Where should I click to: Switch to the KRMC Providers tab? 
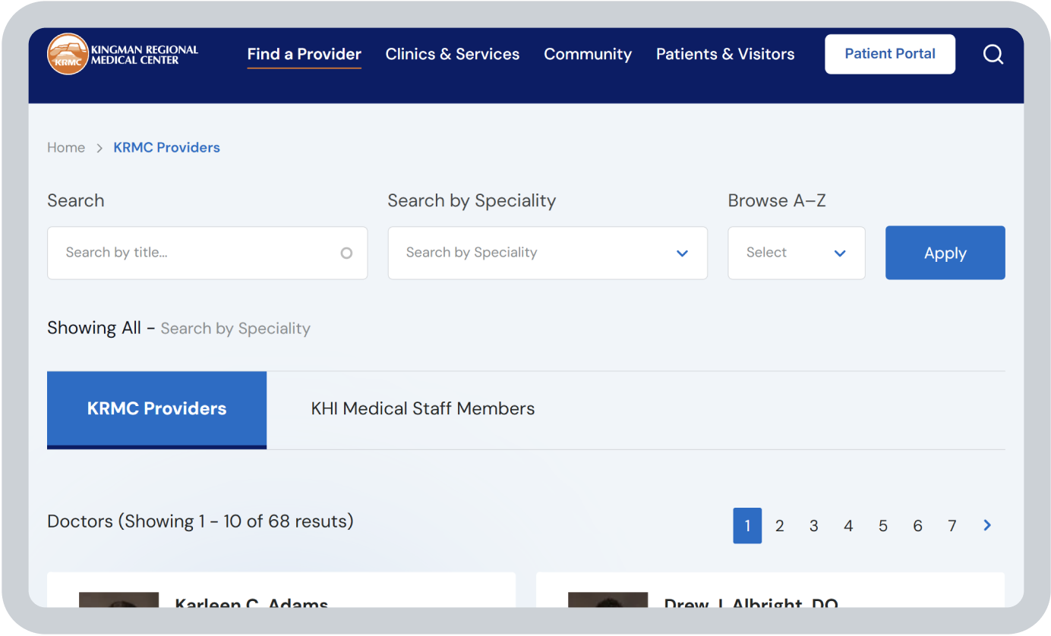click(156, 409)
